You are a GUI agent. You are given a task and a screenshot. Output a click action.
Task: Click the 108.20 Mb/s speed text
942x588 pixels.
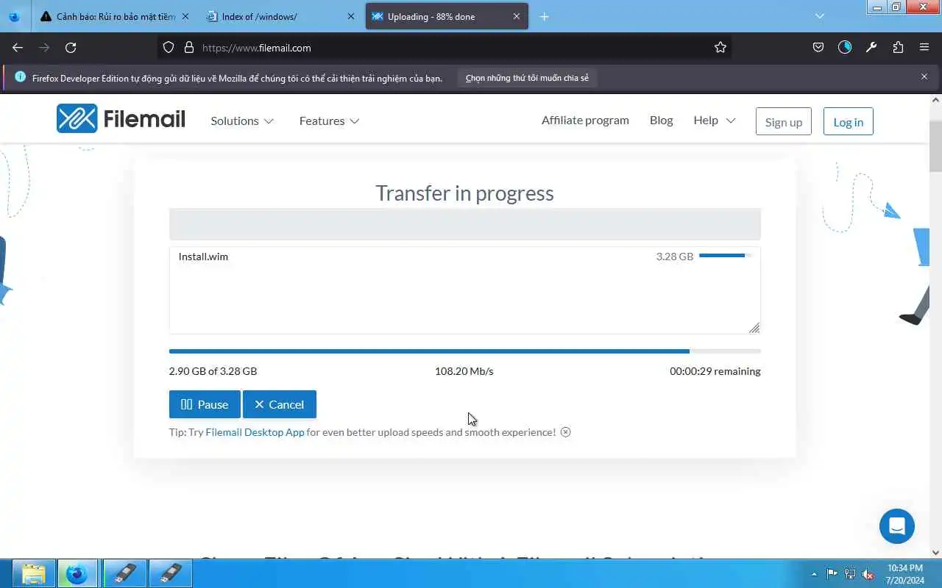(x=464, y=371)
